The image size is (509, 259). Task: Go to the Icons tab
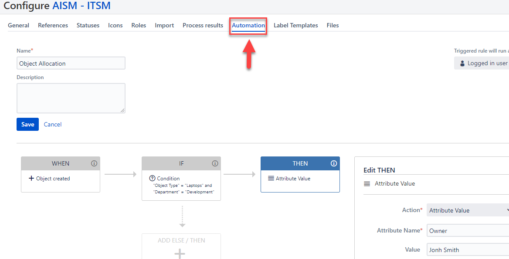[115, 25]
